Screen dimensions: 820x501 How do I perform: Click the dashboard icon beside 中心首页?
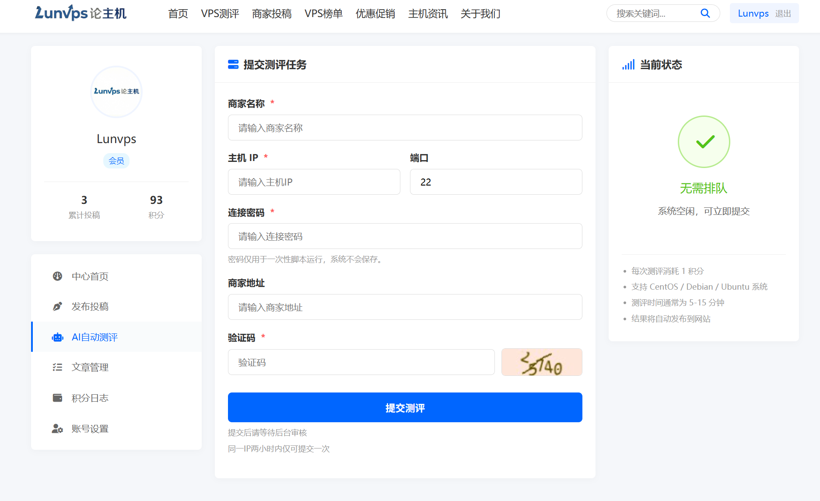tap(57, 276)
